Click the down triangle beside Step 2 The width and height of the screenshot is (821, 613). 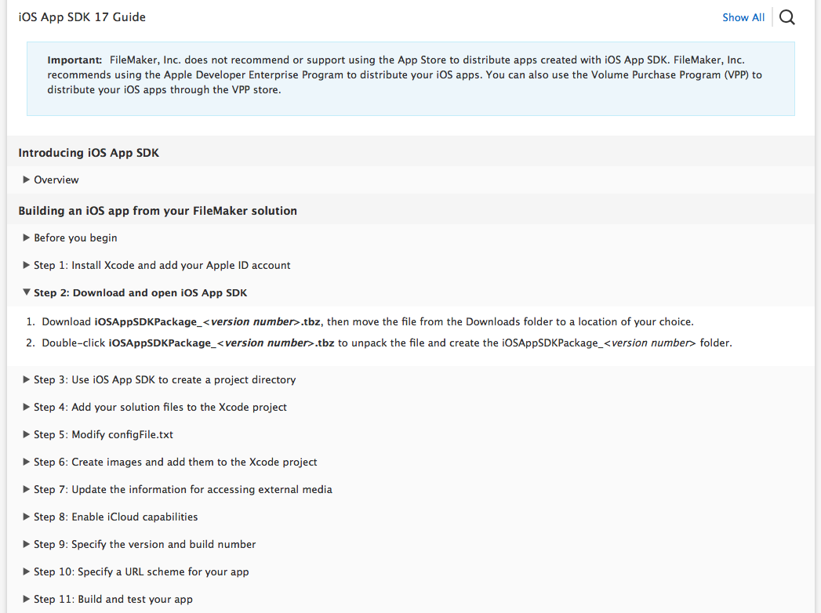pos(26,292)
